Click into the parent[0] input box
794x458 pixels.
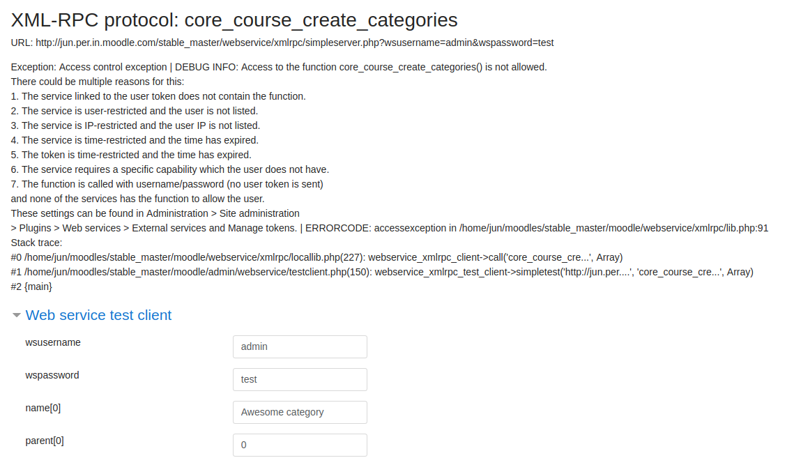pyautogui.click(x=300, y=445)
